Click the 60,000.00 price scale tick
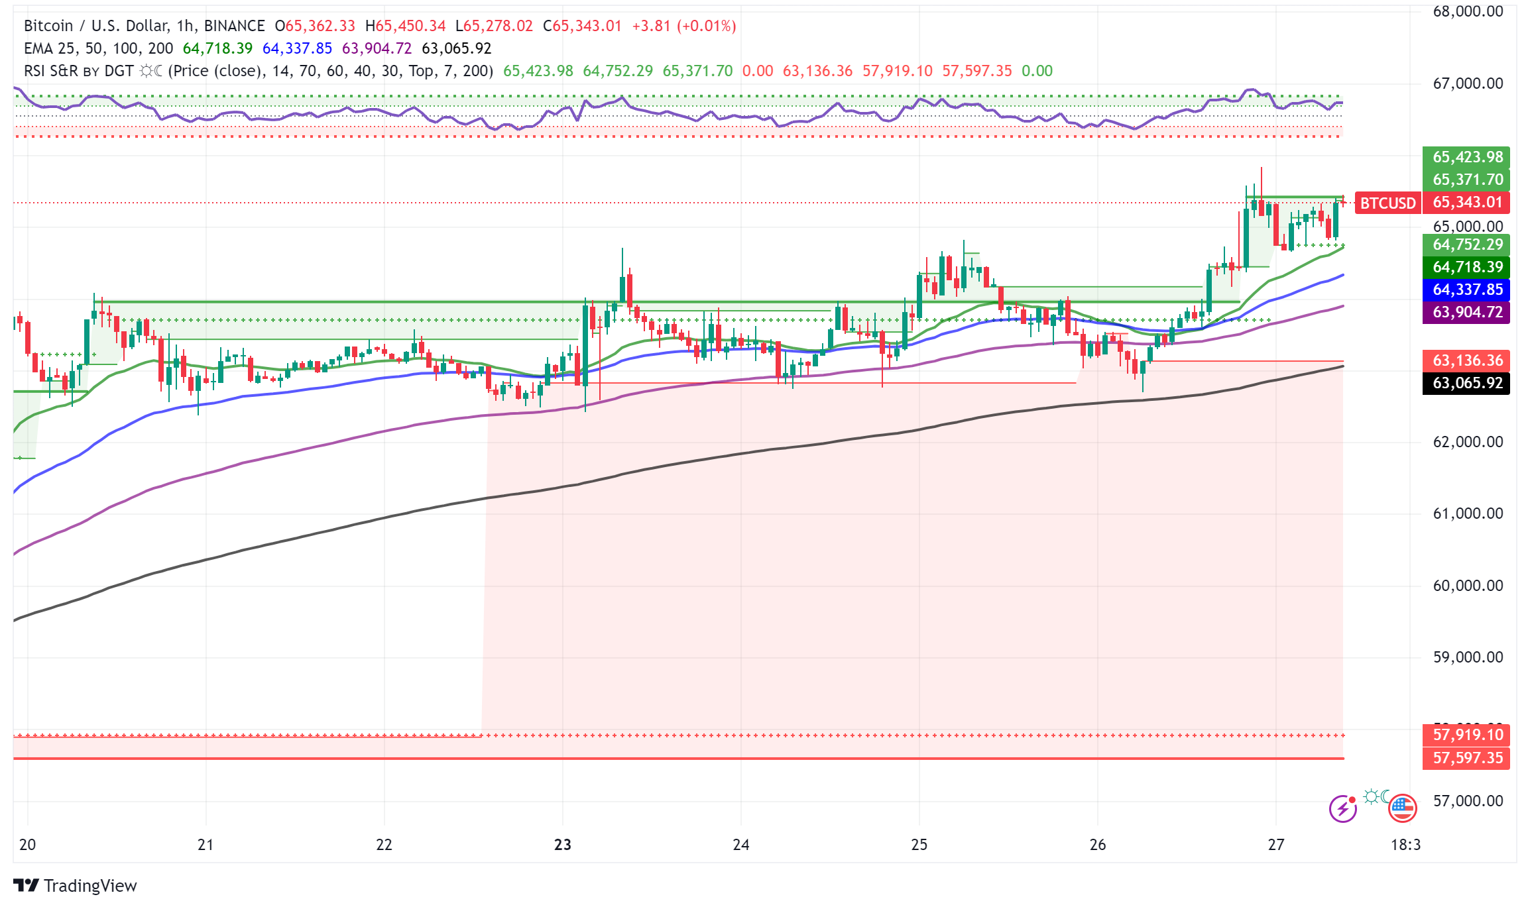This screenshot has width=1530, height=909. click(1468, 586)
